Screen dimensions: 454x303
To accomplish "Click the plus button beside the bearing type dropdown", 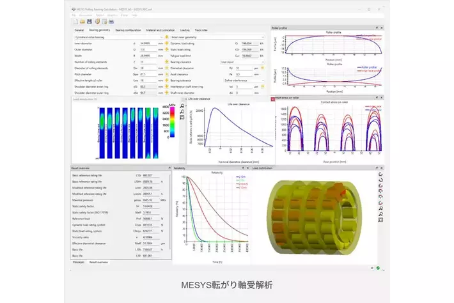I will pos(167,37).
